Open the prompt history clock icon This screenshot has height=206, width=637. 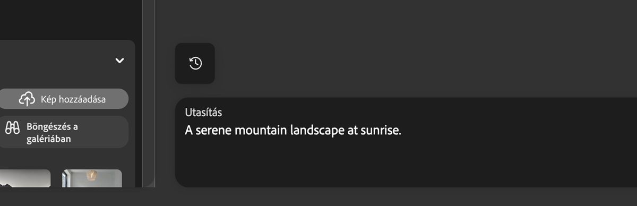195,63
